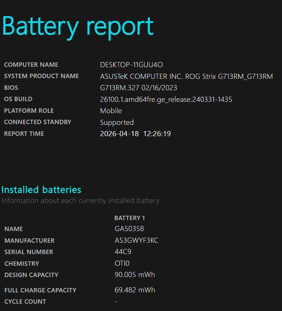Click the Connected standby value Supported
Viewport: 282px width, 311px height.
(x=117, y=122)
